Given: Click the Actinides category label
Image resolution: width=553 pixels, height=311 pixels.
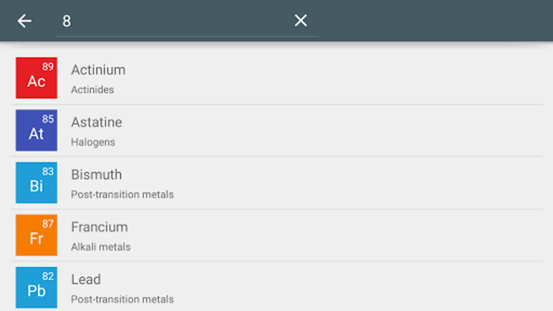Looking at the screenshot, I should (x=92, y=90).
